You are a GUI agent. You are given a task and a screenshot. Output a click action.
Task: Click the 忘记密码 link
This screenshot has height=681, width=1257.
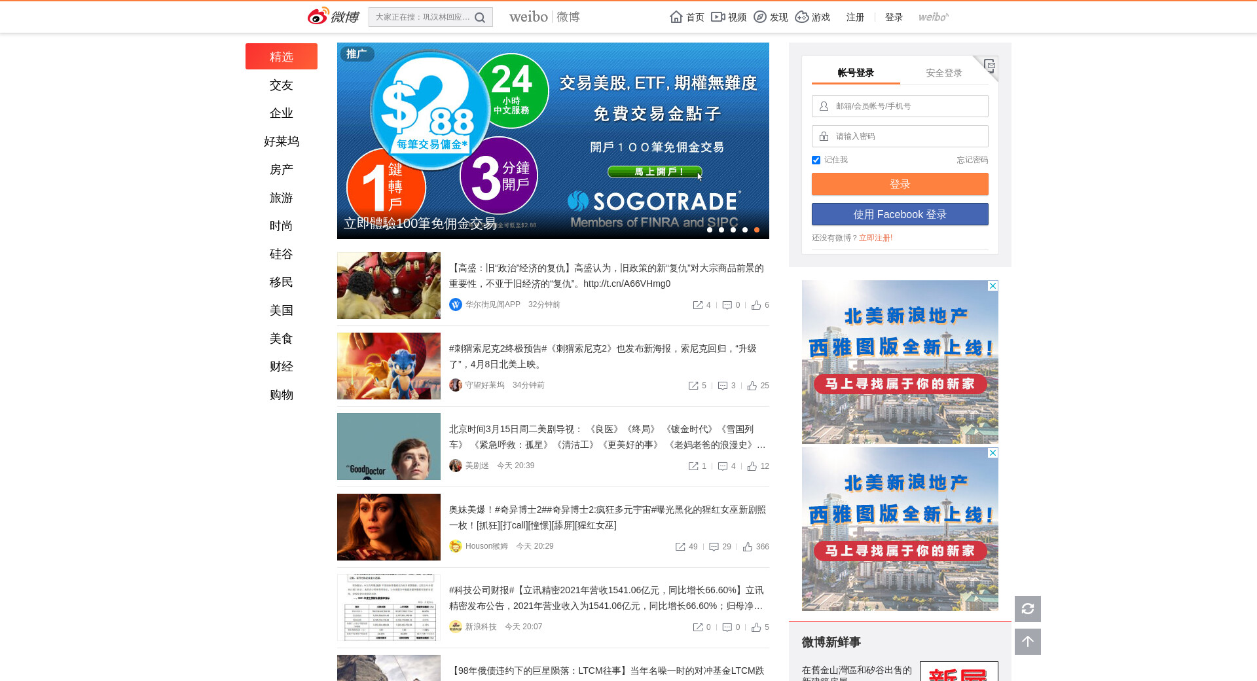tap(972, 160)
